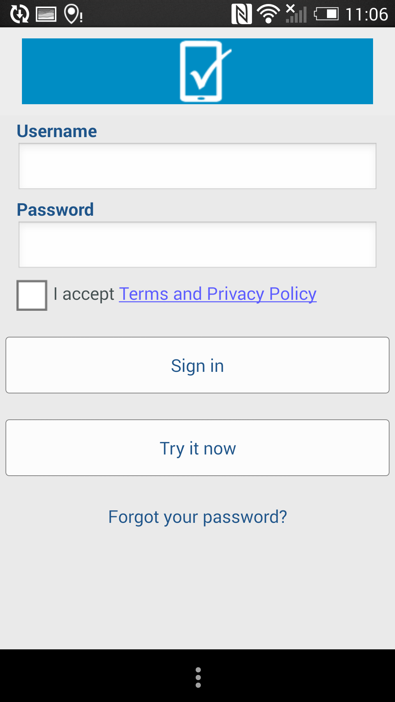Open Terms and Privacy Policy link

pos(218,294)
